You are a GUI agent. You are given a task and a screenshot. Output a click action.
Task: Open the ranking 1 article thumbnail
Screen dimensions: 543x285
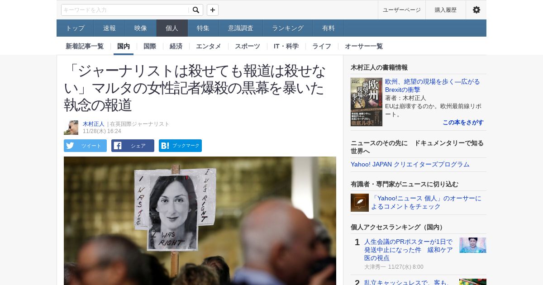pyautogui.click(x=473, y=245)
